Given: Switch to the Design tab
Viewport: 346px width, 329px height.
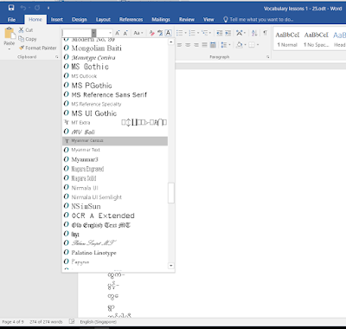Looking at the screenshot, I should [x=80, y=19].
